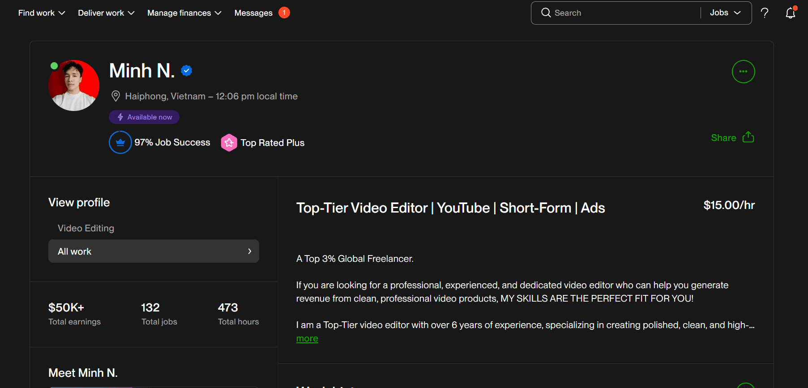Open the Jobs search category dropdown
The width and height of the screenshot is (808, 388).
pos(725,13)
